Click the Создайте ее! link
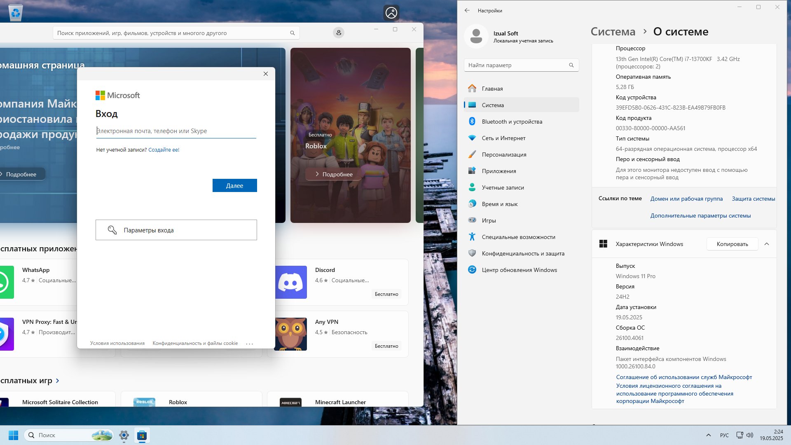 point(164,150)
